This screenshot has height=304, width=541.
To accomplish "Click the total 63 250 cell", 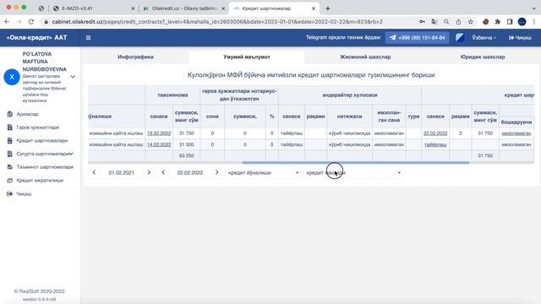I will (x=186, y=155).
